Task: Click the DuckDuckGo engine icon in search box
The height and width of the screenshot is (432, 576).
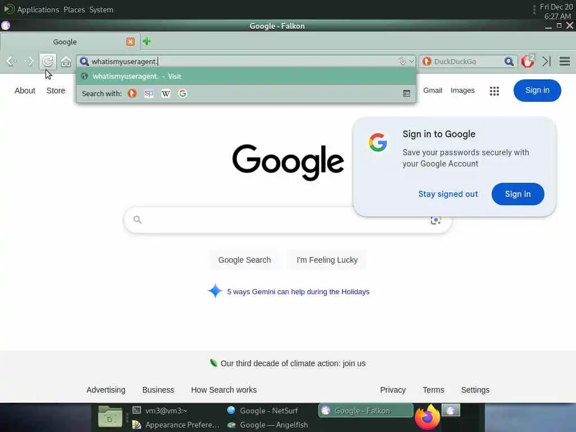Action: click(426, 61)
